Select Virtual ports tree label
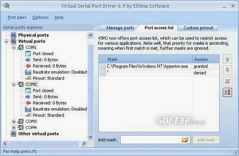This screenshot has width=239, height=156. click(x=32, y=41)
